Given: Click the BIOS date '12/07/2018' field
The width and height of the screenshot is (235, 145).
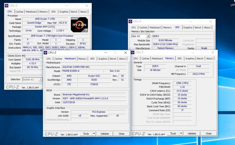Looking at the screenshot, I should tap(94, 103).
